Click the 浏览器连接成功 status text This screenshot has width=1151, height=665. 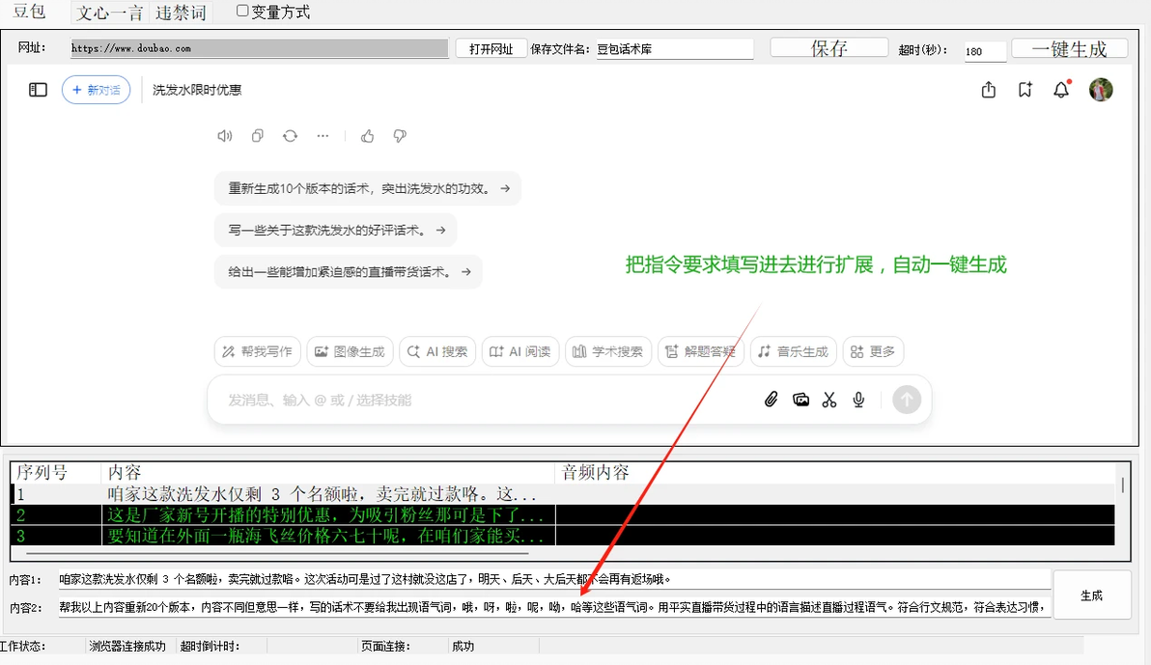[127, 646]
